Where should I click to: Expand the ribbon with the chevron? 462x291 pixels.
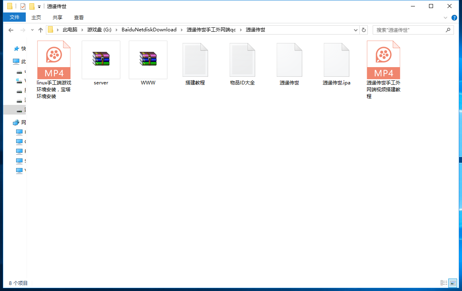[445, 18]
